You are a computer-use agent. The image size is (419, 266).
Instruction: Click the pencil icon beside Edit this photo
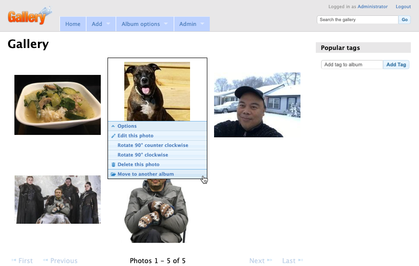tap(113, 136)
